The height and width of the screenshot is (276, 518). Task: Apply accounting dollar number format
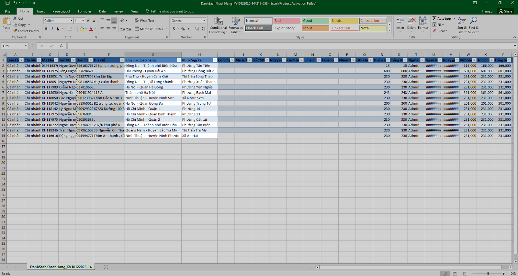174,29
